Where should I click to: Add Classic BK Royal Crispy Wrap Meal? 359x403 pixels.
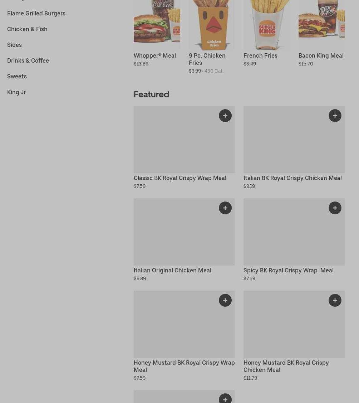point(225,116)
